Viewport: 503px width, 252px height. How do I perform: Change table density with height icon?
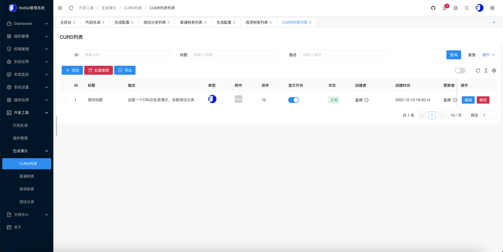coord(486,70)
